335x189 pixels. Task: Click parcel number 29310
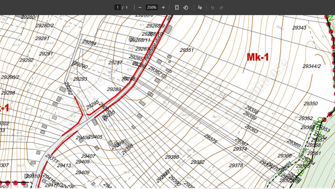[33, 176]
